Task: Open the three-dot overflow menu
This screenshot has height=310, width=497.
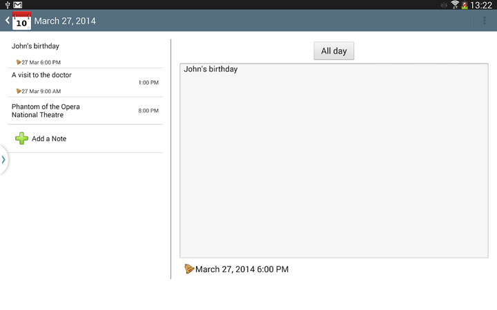Action: click(485, 21)
